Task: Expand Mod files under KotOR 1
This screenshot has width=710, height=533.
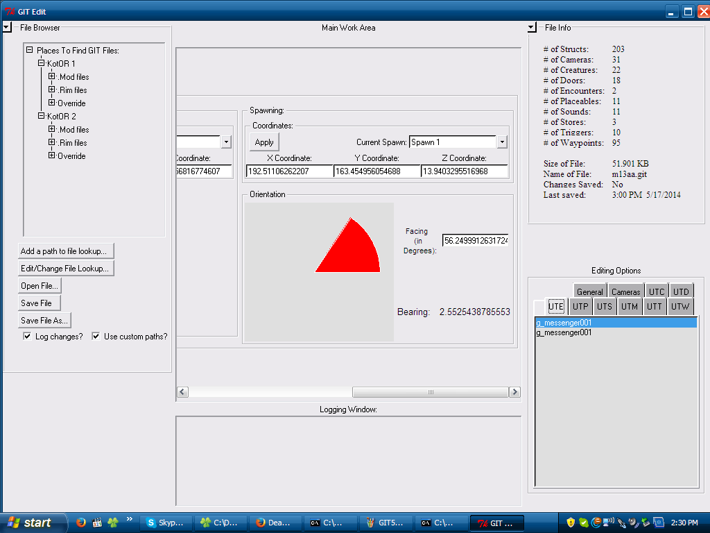Action: (51, 76)
